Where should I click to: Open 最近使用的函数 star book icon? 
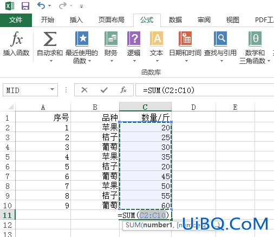(82, 39)
